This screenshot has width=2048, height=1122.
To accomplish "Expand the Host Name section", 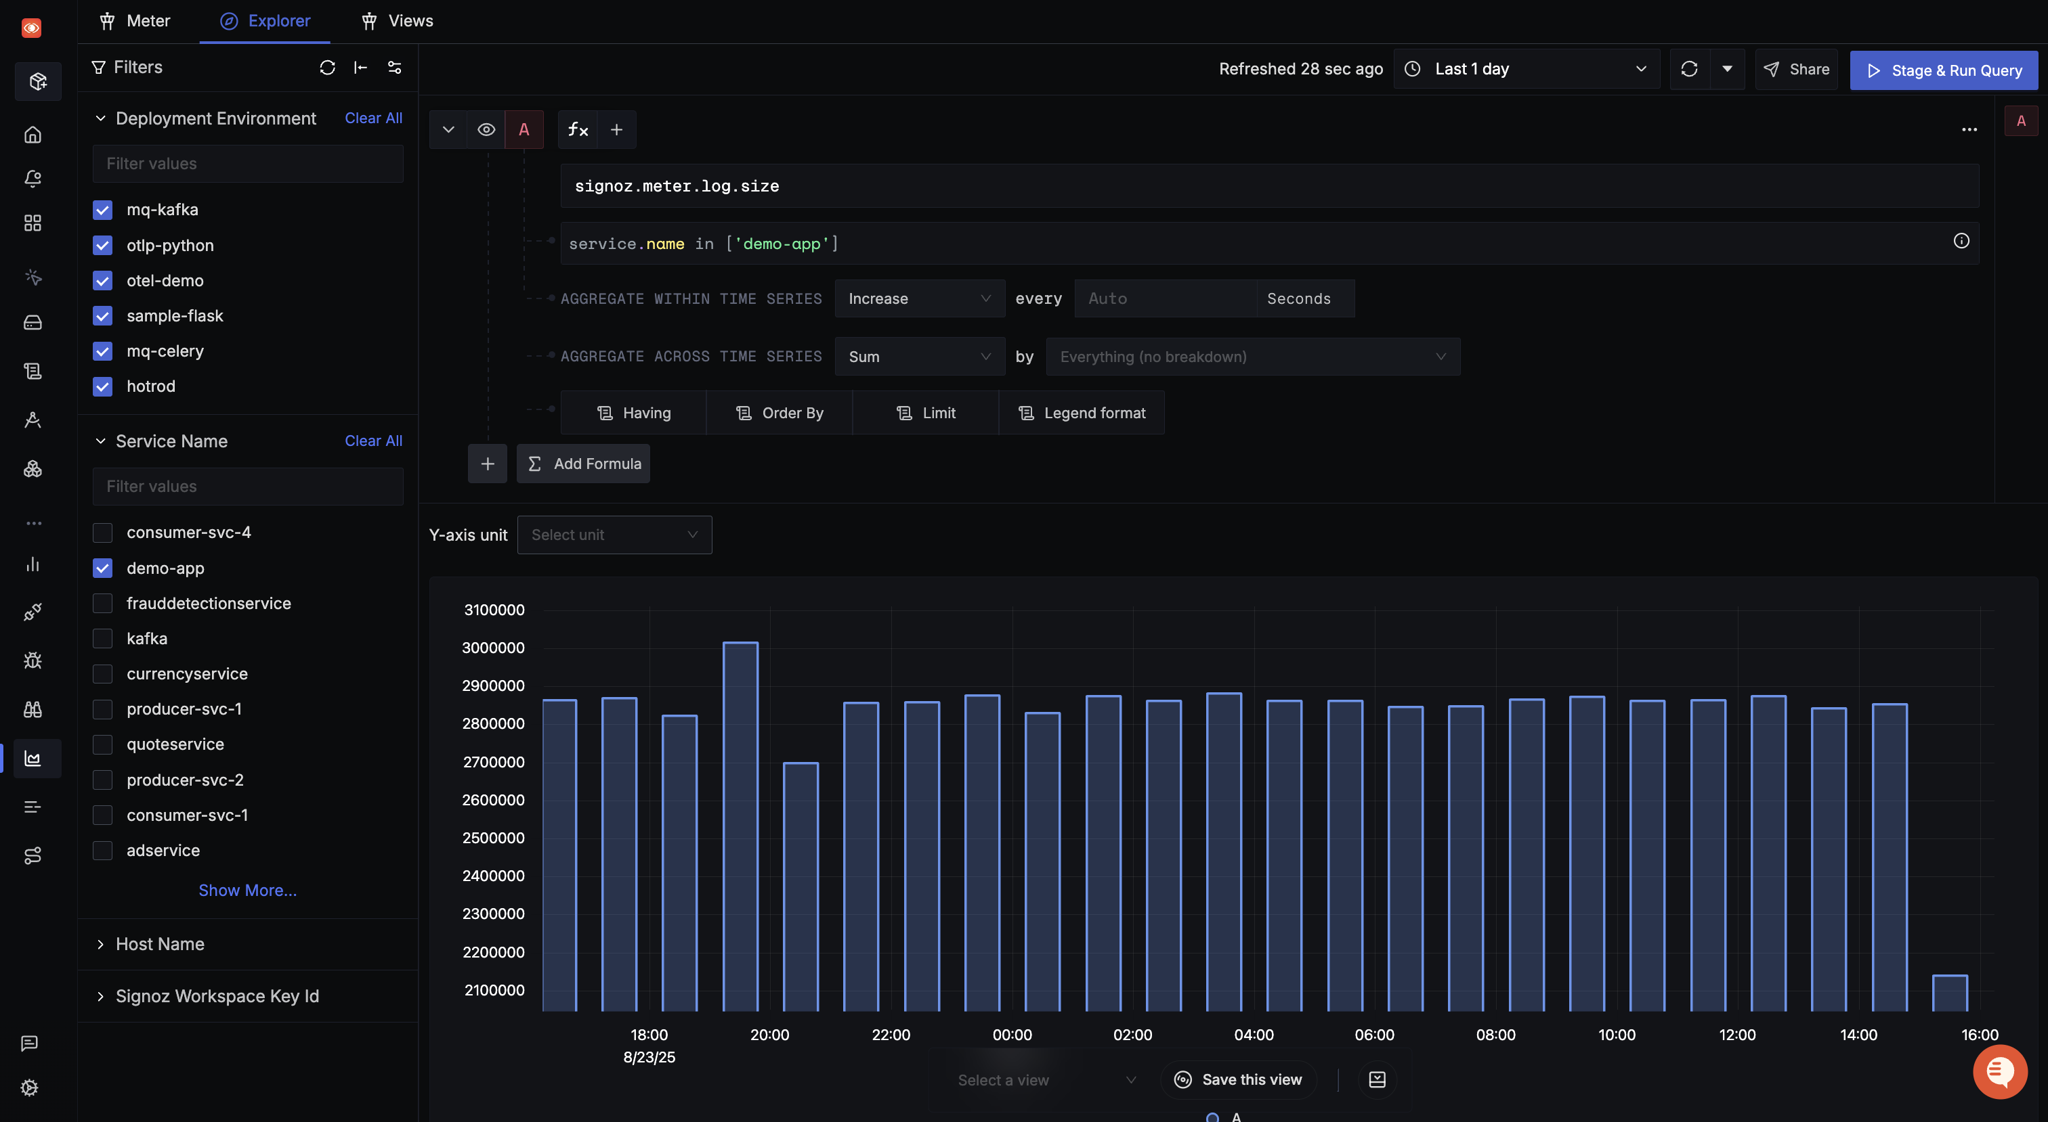I will click(x=100, y=944).
